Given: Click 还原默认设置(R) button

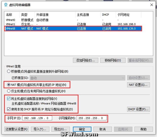Looking at the screenshot, I should coord(16,129).
